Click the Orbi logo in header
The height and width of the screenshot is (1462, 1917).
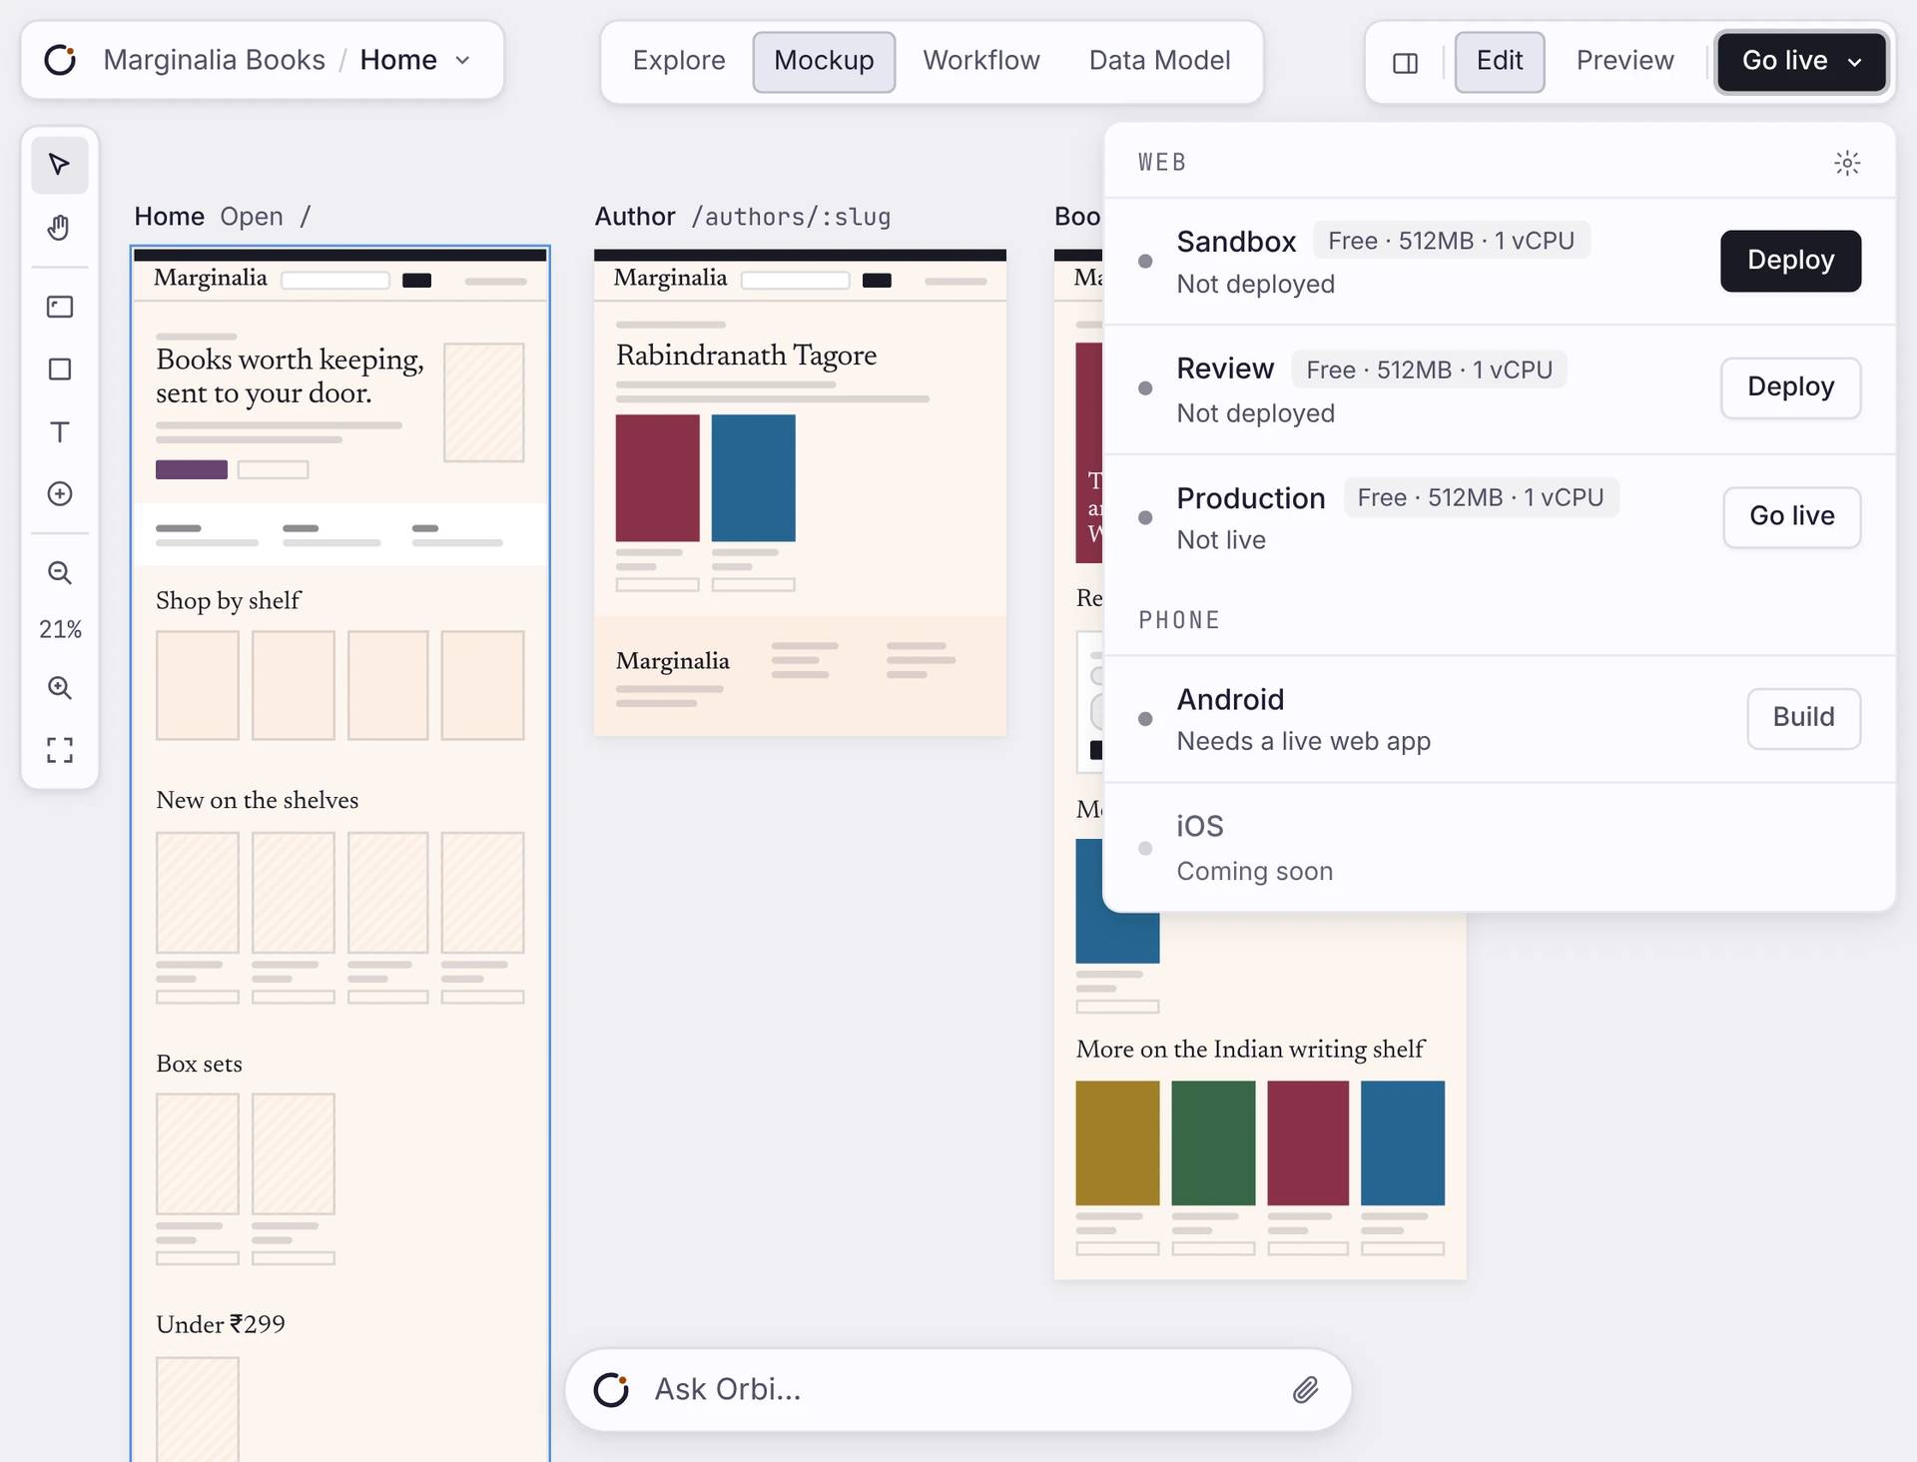(60, 60)
